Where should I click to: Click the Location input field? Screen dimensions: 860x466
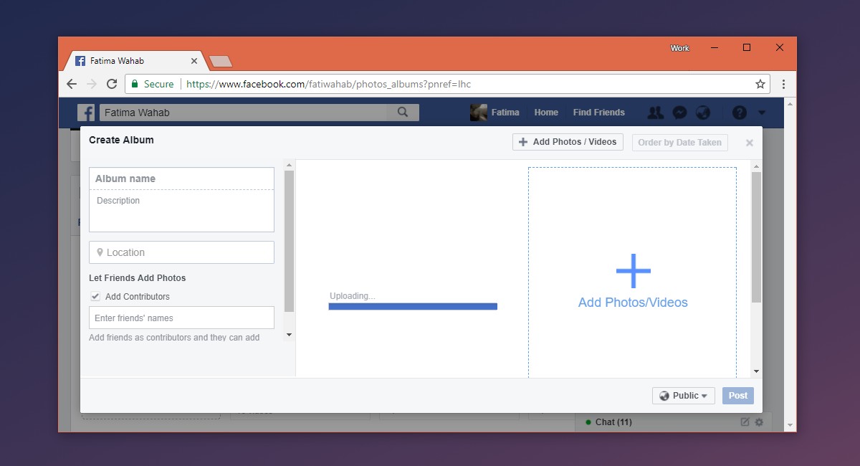click(181, 252)
